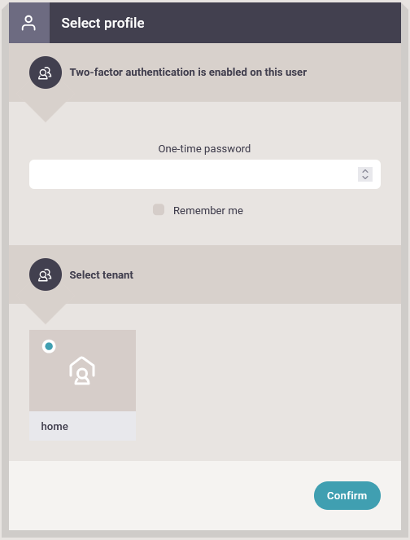Viewport: 410px width, 540px height.
Task: Click the pointer arrow below Select tenant
Action: [x=46, y=314]
